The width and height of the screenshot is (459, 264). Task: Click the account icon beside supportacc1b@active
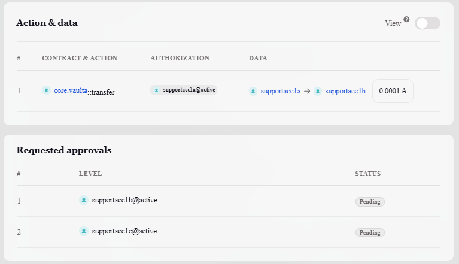(x=83, y=200)
